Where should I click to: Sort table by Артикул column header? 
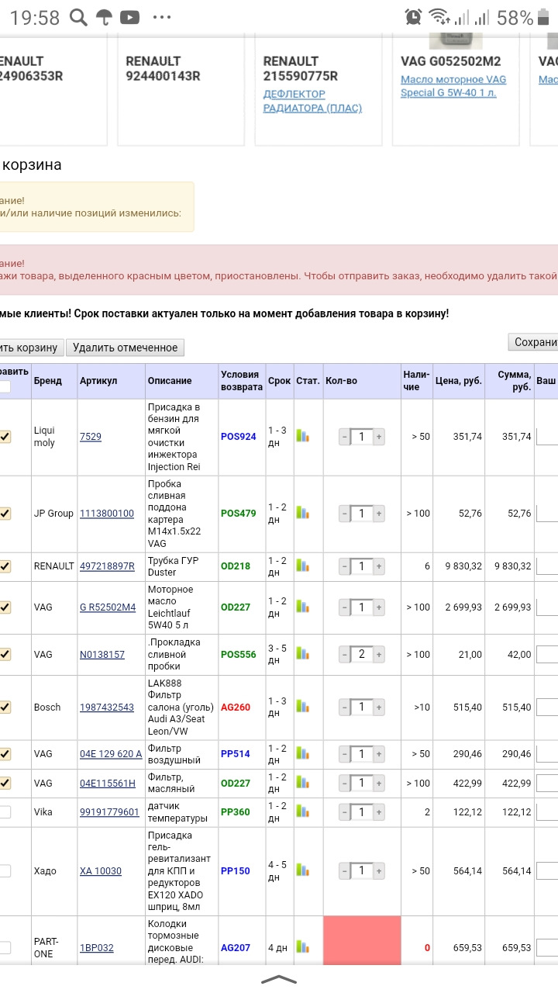(x=98, y=381)
